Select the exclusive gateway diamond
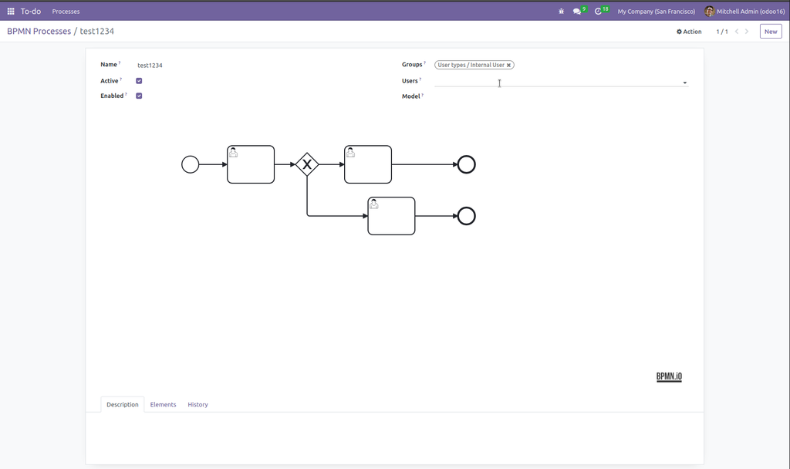This screenshot has height=469, width=790. tap(307, 164)
